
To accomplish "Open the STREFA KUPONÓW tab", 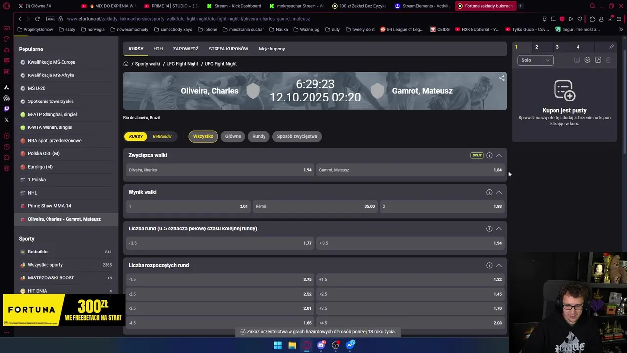I will click(228, 49).
